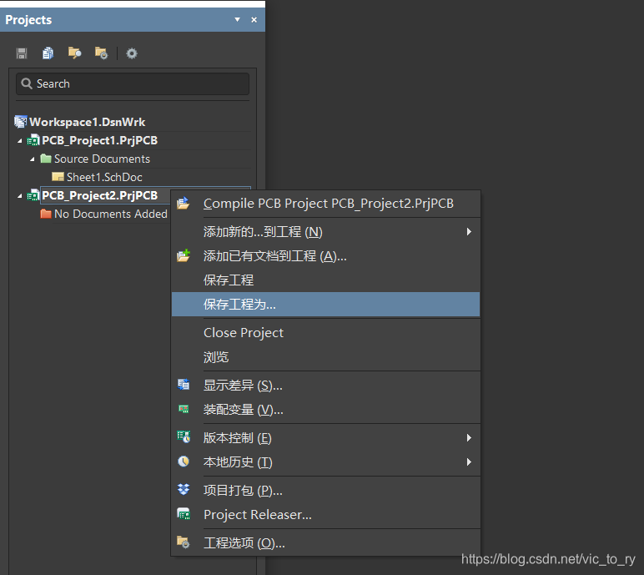Click the project options folder-gear toolbar icon

point(101,53)
